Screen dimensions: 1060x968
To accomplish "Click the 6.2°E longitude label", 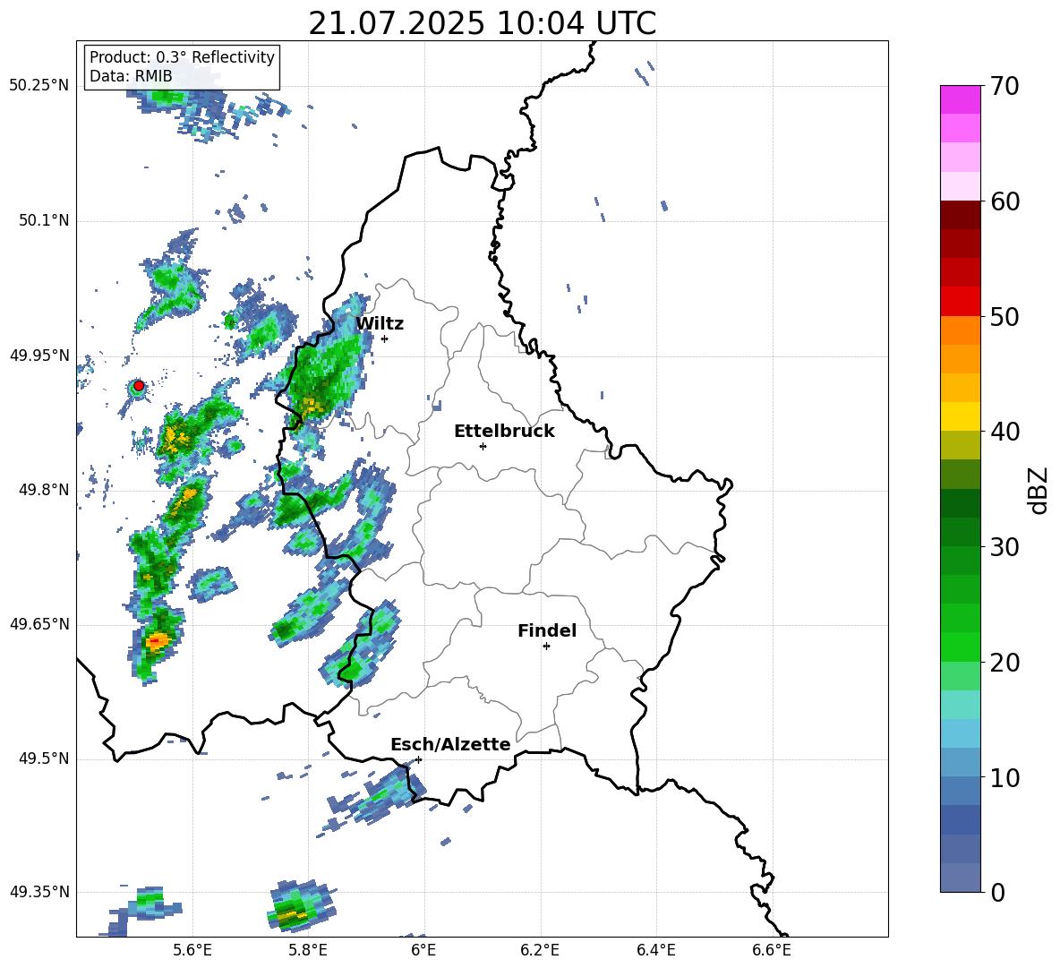I will 540,951.
